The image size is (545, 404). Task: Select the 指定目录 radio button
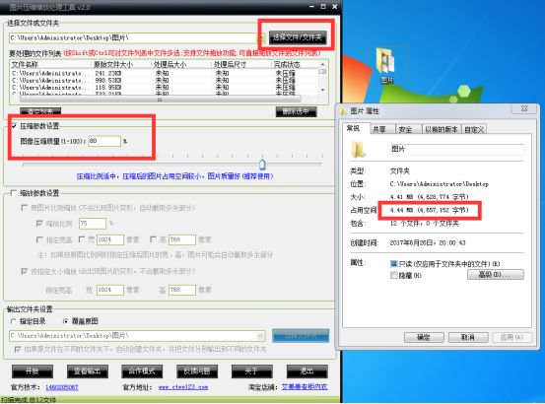pyautogui.click(x=14, y=321)
